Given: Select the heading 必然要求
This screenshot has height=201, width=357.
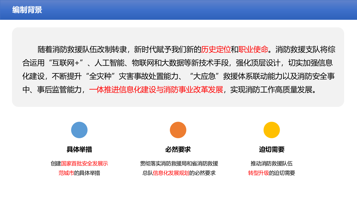Looking at the screenshot, I should (x=178, y=149).
